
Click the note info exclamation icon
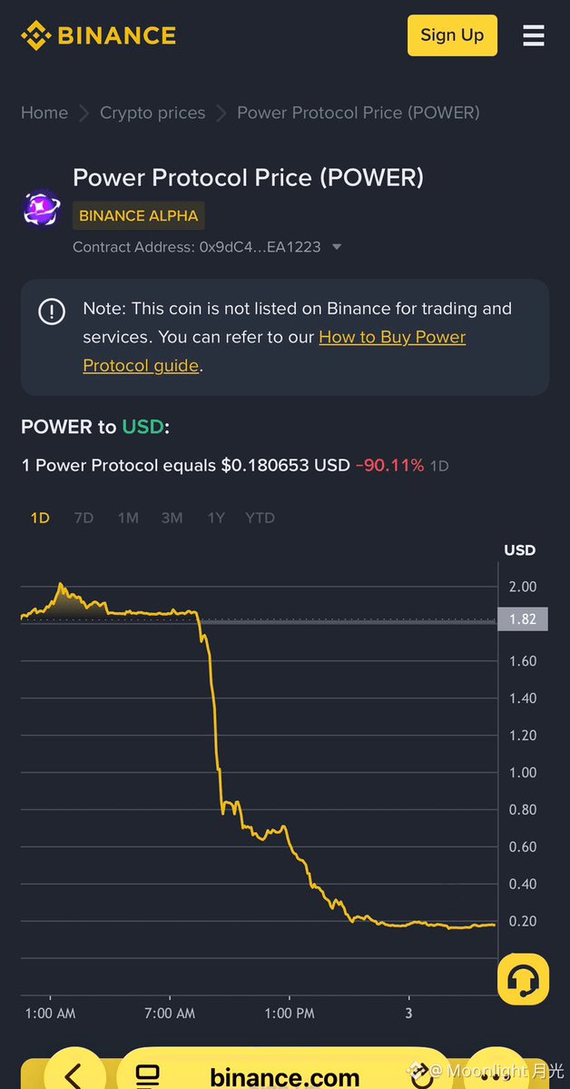point(52,312)
